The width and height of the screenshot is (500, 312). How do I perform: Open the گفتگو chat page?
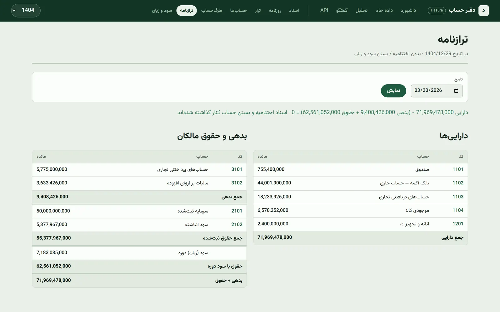(342, 10)
